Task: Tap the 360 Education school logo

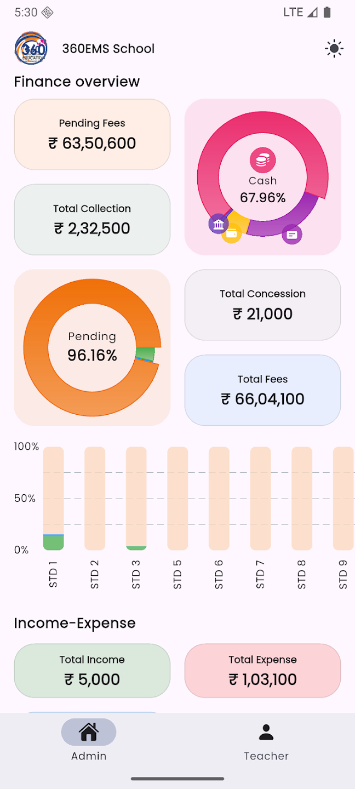Action: click(x=31, y=49)
